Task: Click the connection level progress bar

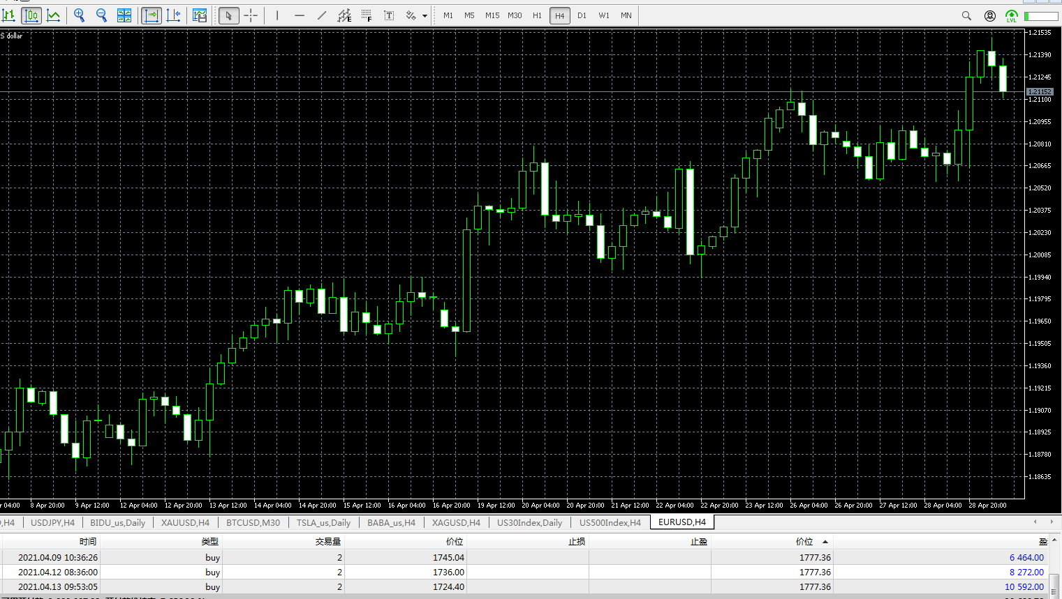Action: pyautogui.click(x=1042, y=15)
